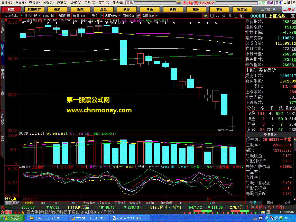Click the red gear icon above the 3182 axis label

click(6, 20)
